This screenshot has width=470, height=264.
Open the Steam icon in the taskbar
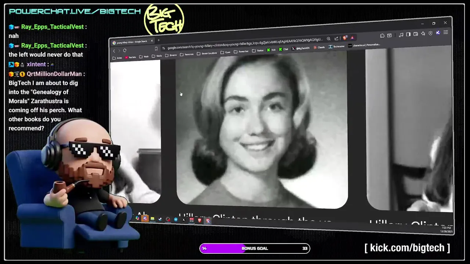pyautogui.click(x=160, y=219)
